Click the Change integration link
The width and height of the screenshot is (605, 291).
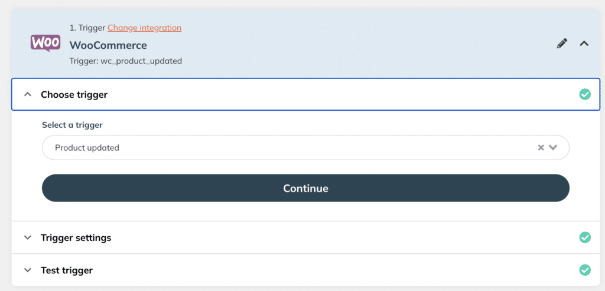(144, 28)
